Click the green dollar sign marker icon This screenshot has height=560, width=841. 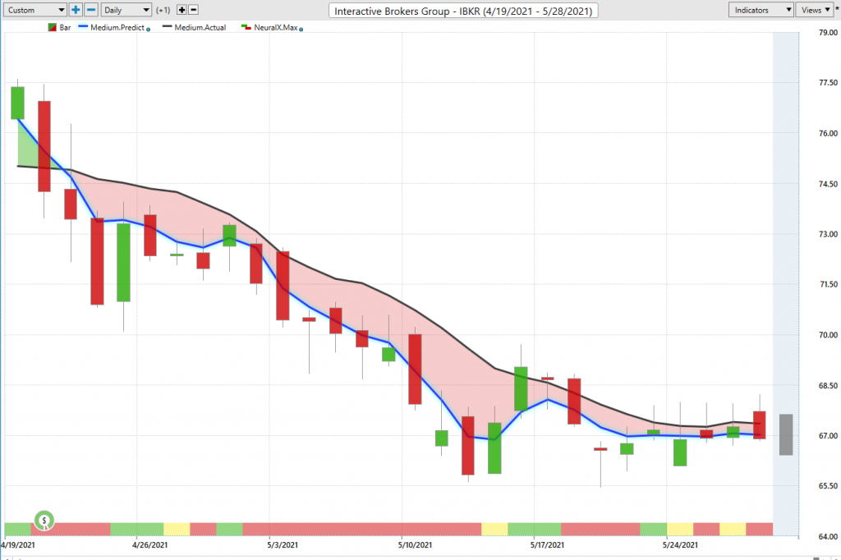44,520
